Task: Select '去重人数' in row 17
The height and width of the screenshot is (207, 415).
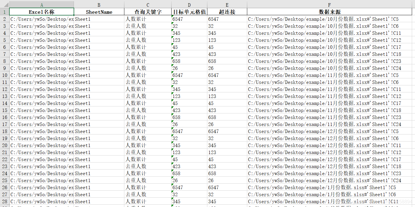Action: coord(148,124)
